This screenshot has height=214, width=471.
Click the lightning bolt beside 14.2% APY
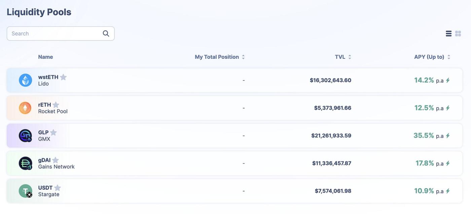pyautogui.click(x=448, y=80)
